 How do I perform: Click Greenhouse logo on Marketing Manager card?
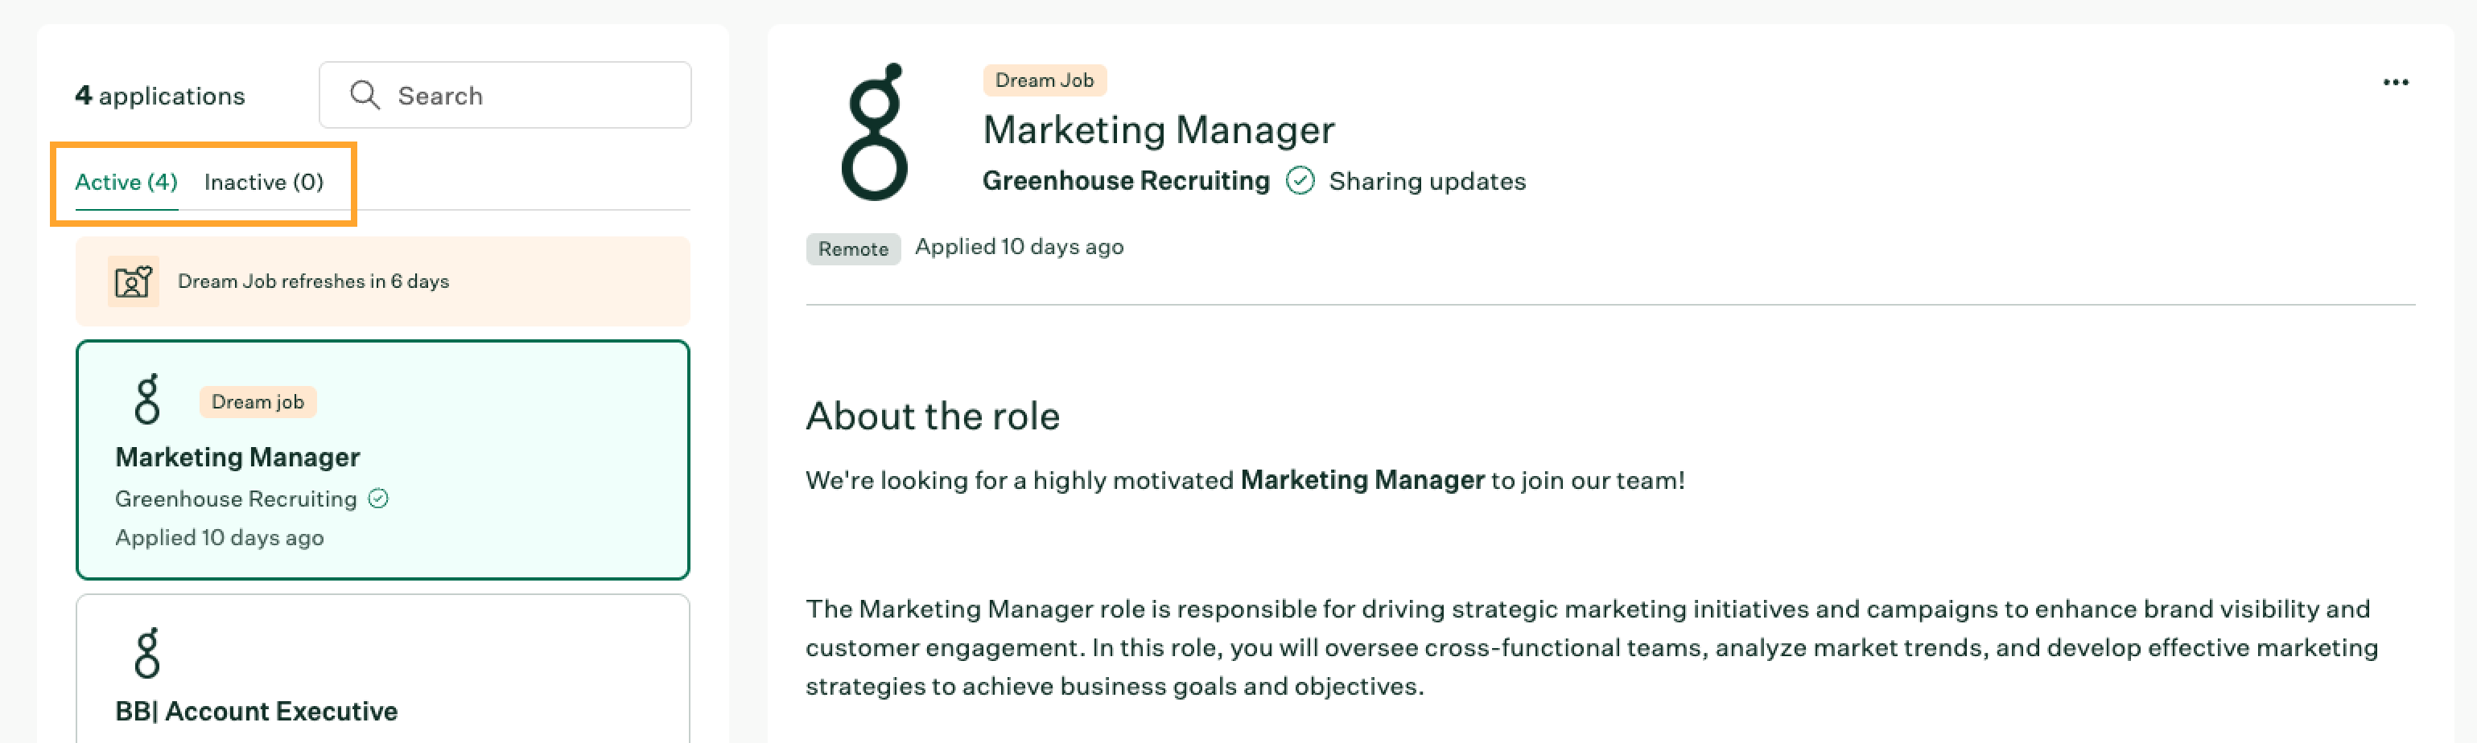click(x=147, y=399)
